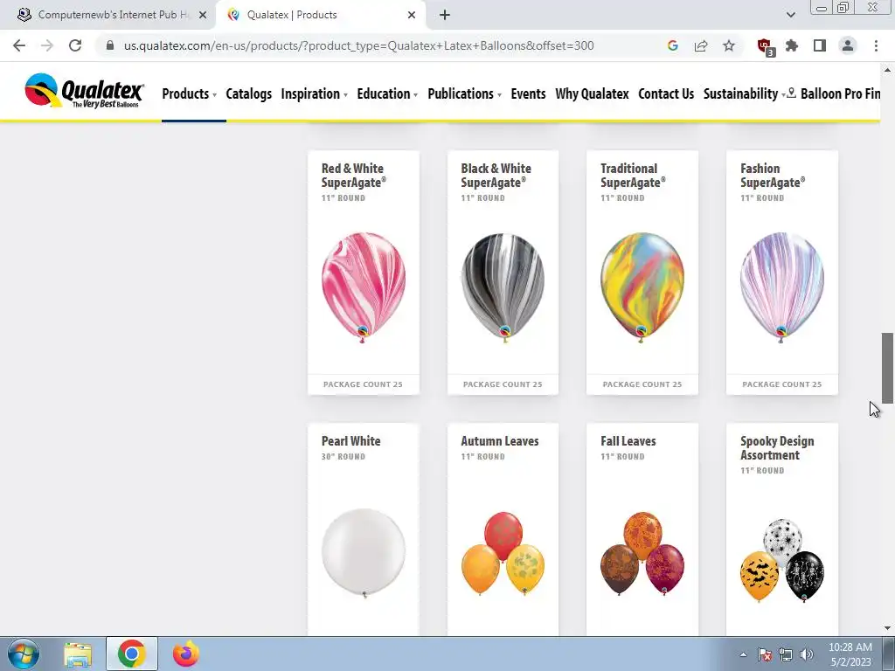Open the Events page
The width and height of the screenshot is (895, 671).
[x=528, y=93]
